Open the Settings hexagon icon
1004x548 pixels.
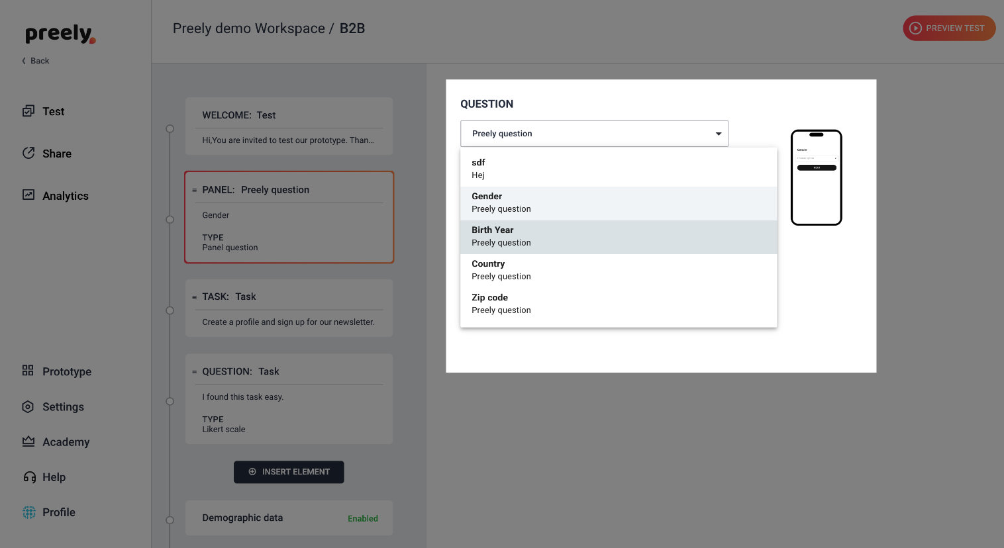tap(28, 406)
